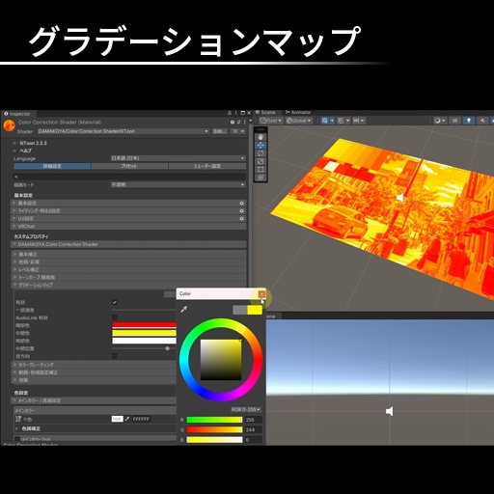Click the 明部色 white color swatch
Screen dimensions: 494x494
click(144, 341)
